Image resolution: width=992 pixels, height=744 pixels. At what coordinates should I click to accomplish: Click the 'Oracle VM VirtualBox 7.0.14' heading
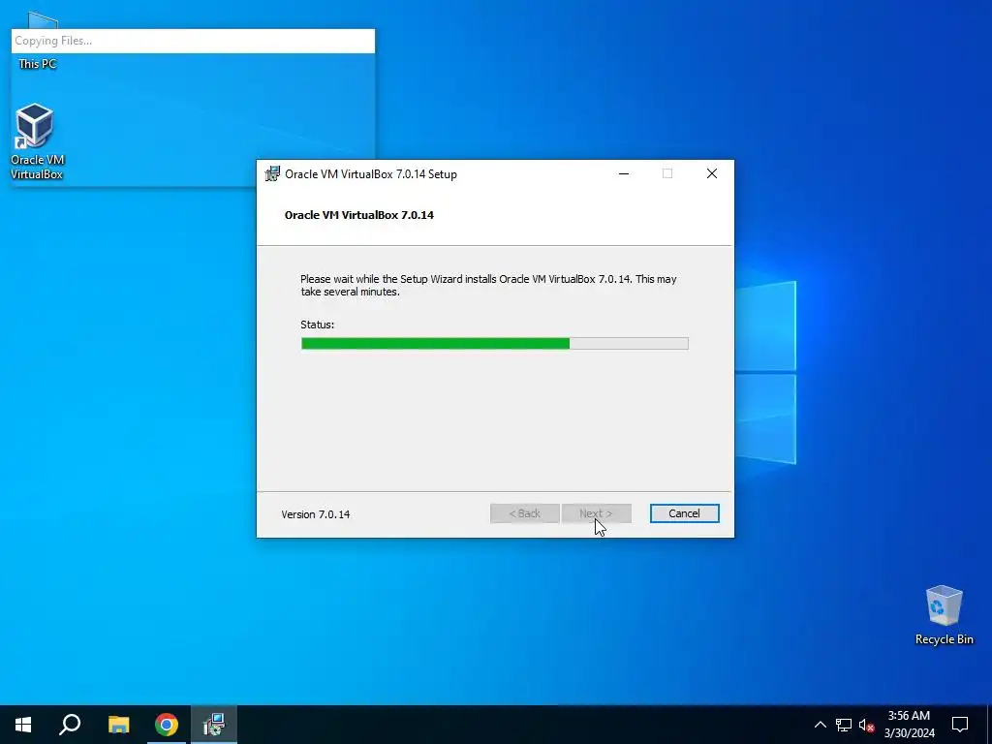(359, 215)
